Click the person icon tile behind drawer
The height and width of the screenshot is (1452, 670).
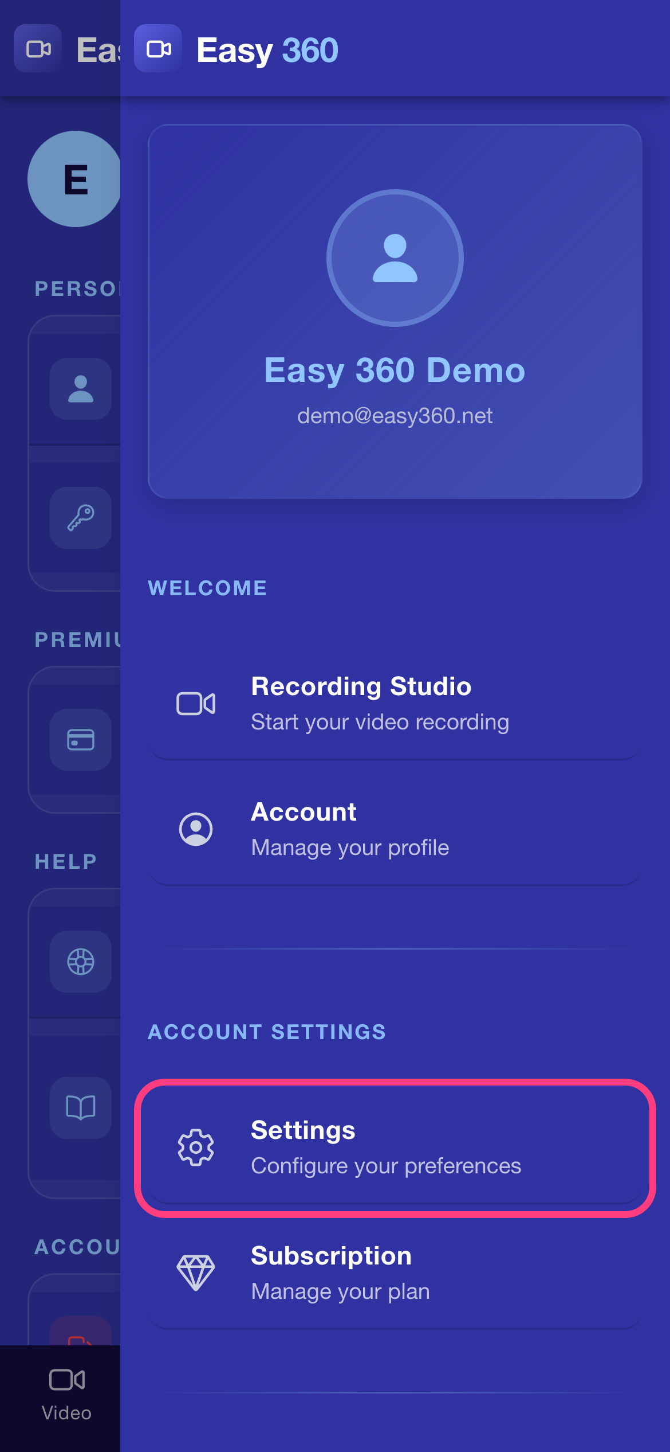[81, 389]
